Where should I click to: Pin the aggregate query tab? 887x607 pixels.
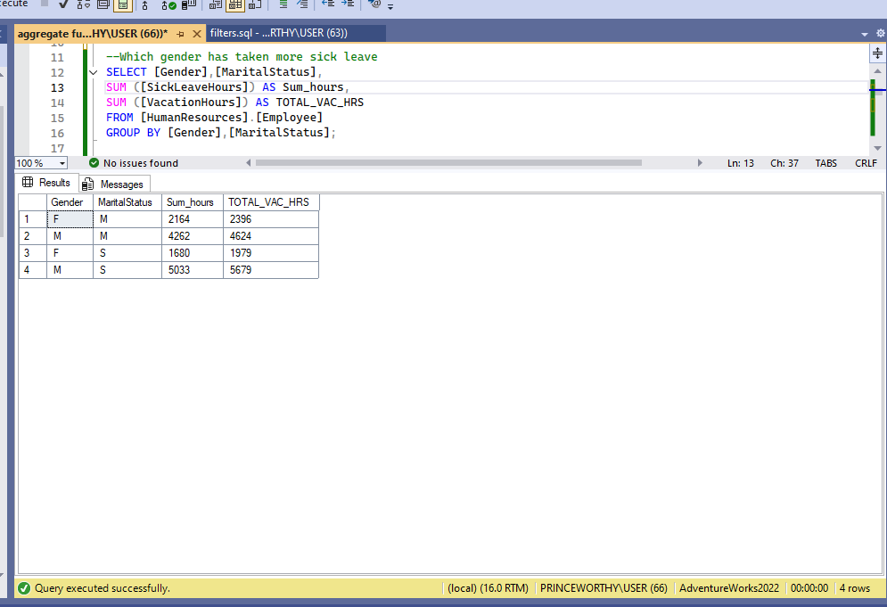pyautogui.click(x=180, y=34)
